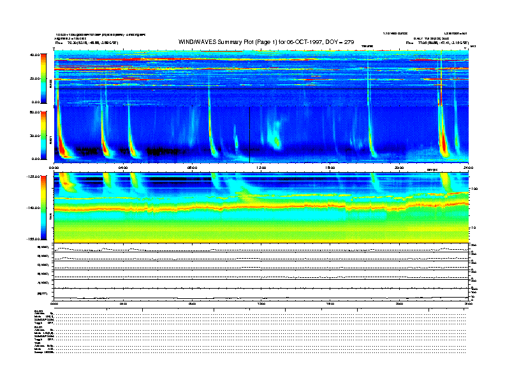Click the orange plasma line in TNR spectrogram
Viewport: 505px width, 390px height.
(x=261, y=206)
